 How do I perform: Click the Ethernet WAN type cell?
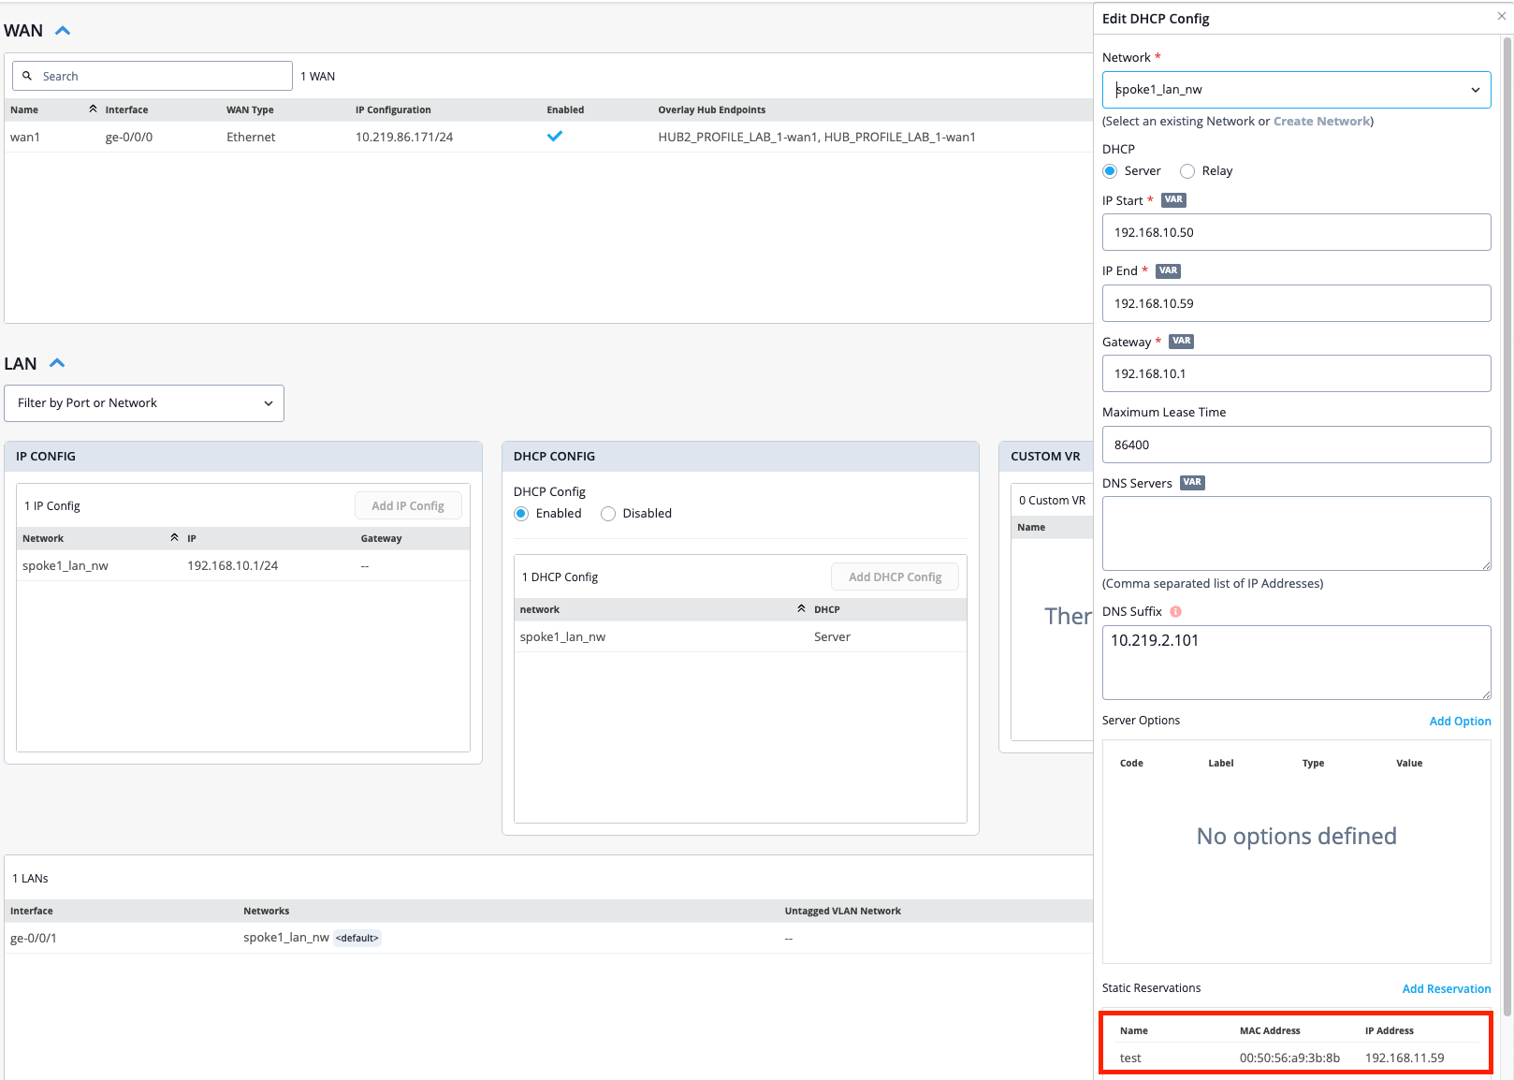coord(251,138)
